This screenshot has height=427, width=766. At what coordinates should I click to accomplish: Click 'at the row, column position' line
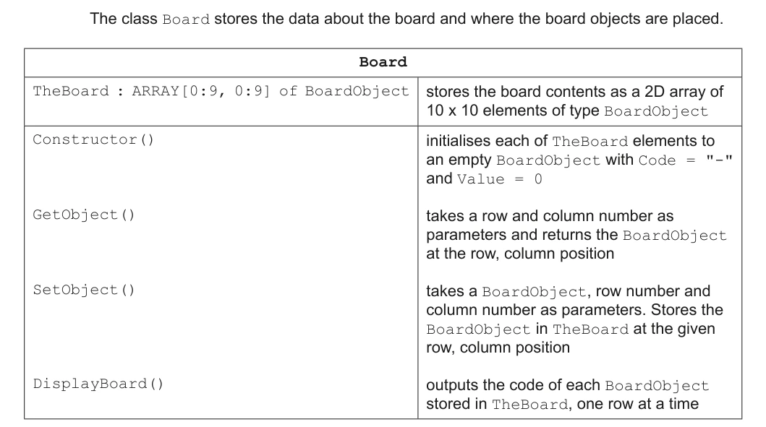pos(520,254)
